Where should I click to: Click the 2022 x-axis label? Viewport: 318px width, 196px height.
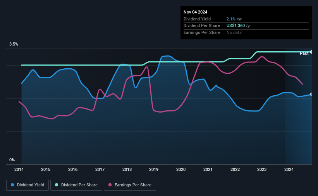click(235, 169)
